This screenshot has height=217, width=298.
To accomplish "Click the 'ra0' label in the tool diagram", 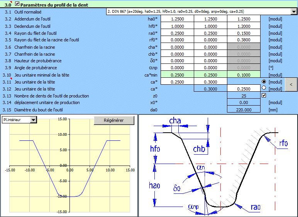I will click(256, 207).
